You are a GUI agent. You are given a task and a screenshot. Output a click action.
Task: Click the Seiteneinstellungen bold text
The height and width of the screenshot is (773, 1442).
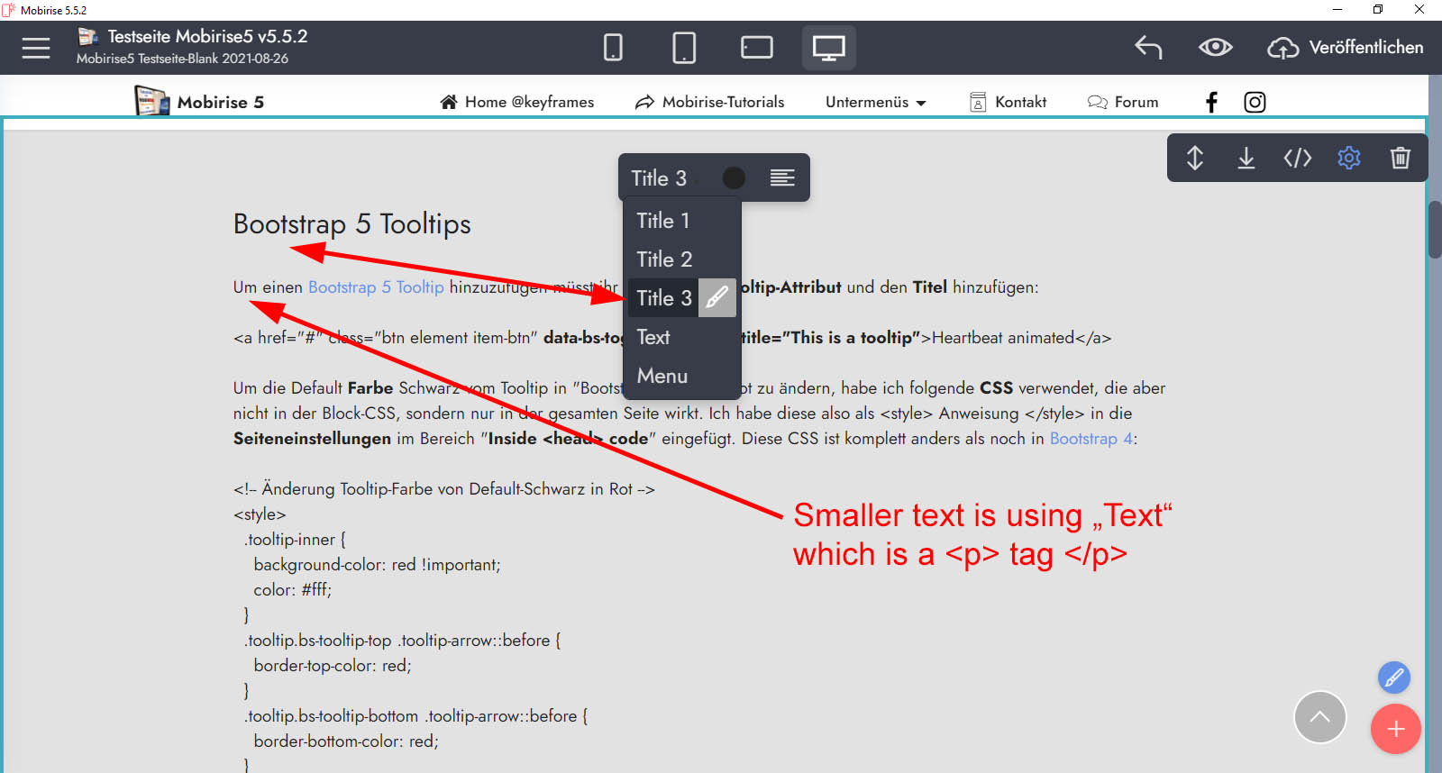pos(312,439)
